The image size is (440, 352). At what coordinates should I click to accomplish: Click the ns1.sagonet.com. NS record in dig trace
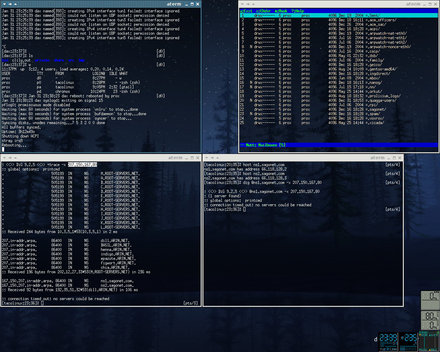point(68,281)
